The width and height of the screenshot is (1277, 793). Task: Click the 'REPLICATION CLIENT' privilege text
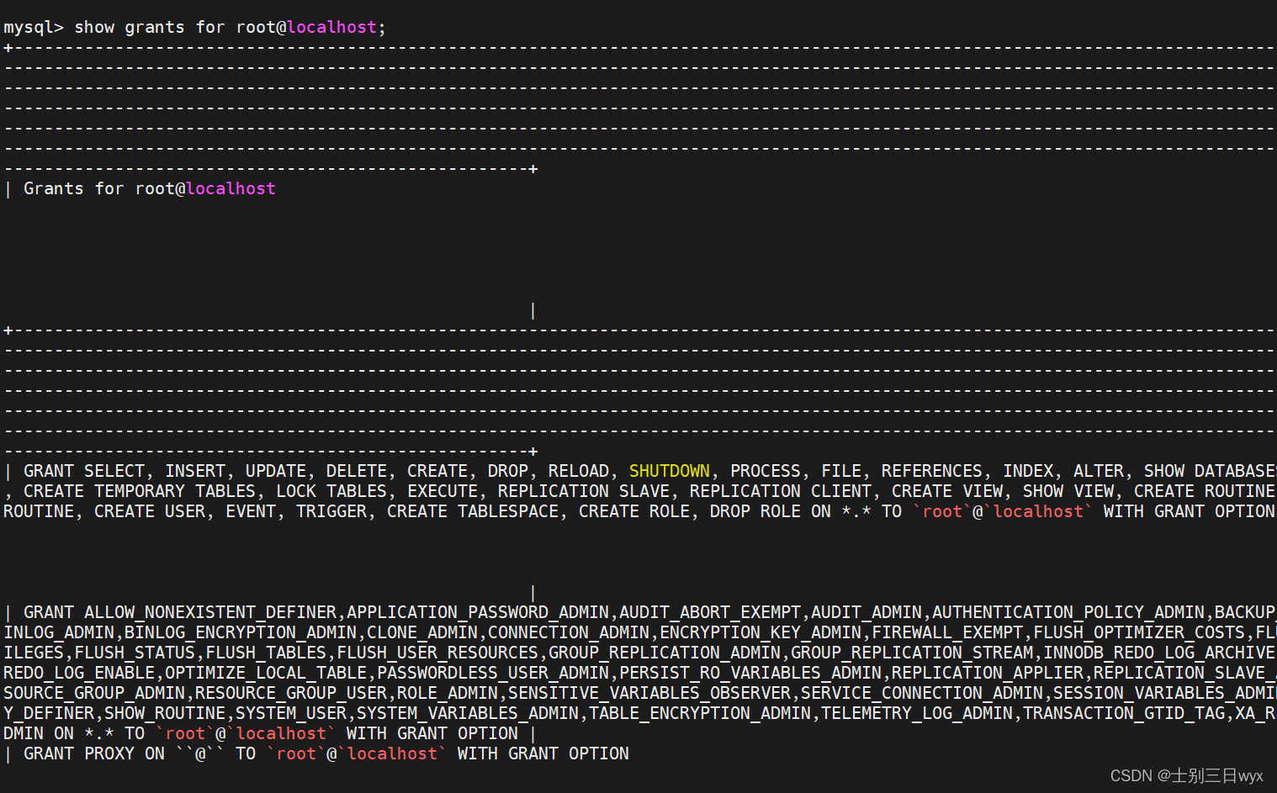(781, 492)
